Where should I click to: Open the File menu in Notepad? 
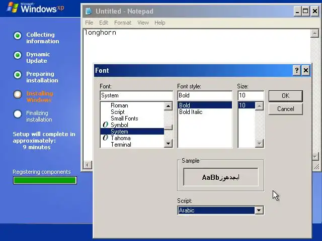[x=89, y=23]
